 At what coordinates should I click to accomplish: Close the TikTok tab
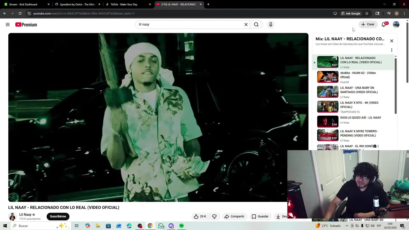[150, 4]
